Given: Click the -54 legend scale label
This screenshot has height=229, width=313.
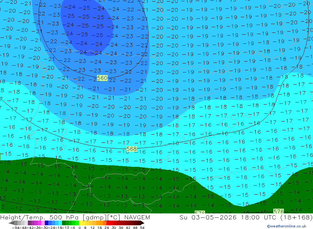Looking at the screenshot, I should (x=16, y=228).
